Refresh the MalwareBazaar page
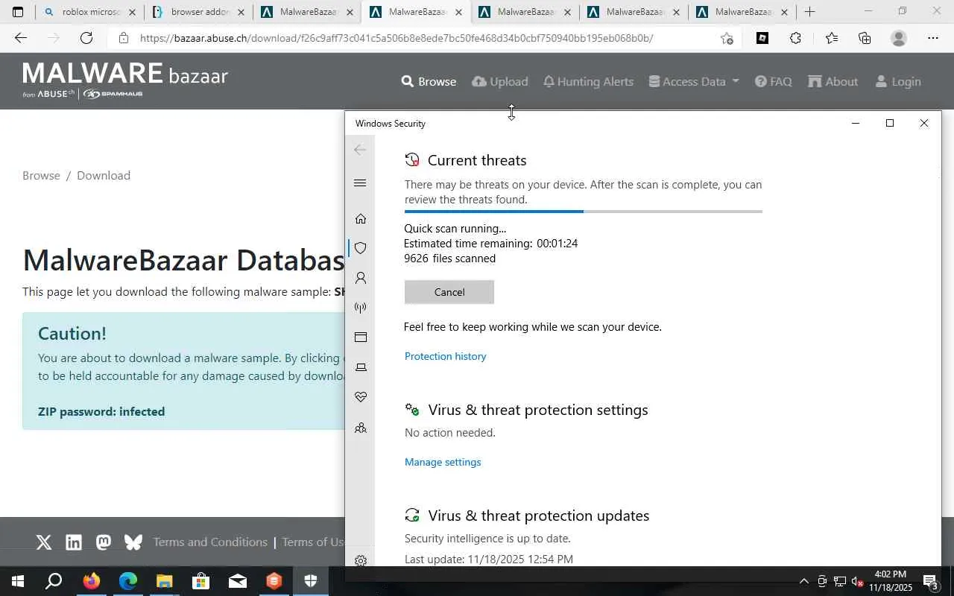 click(86, 38)
